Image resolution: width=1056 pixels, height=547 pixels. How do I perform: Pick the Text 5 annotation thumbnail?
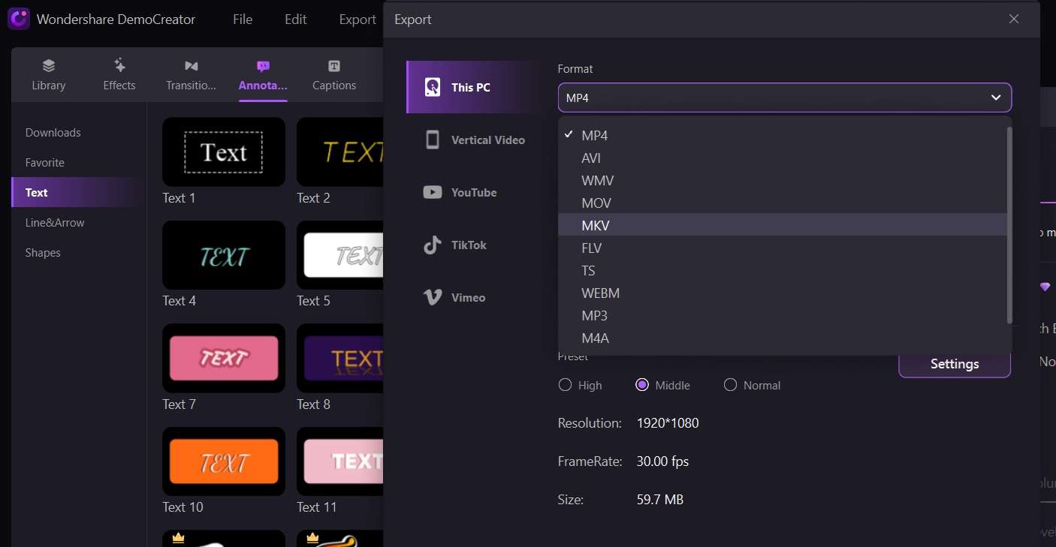[340, 255]
